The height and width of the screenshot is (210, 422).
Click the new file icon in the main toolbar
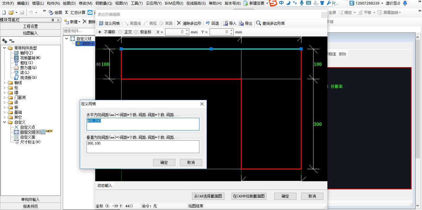[x=4, y=12]
